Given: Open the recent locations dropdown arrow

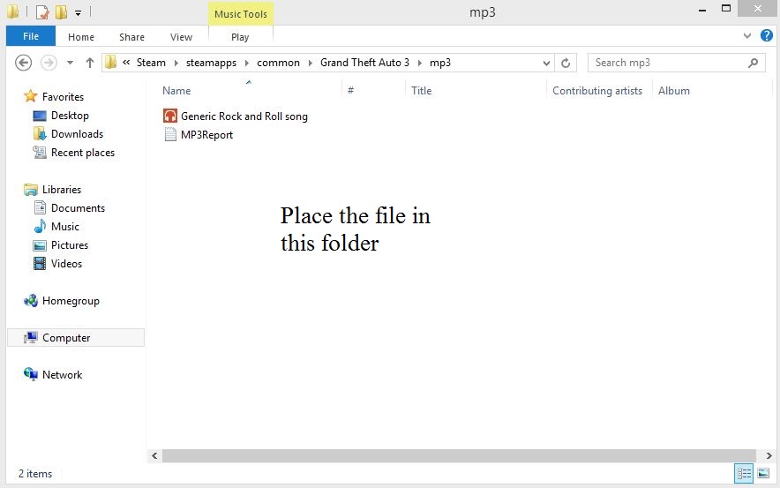Looking at the screenshot, I should [x=70, y=63].
